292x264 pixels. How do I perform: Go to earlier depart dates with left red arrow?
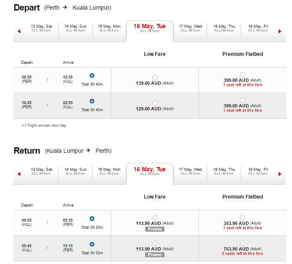tap(19, 31)
